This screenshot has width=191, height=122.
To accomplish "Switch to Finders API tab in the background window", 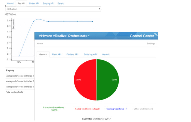I will (x=34, y=4).
